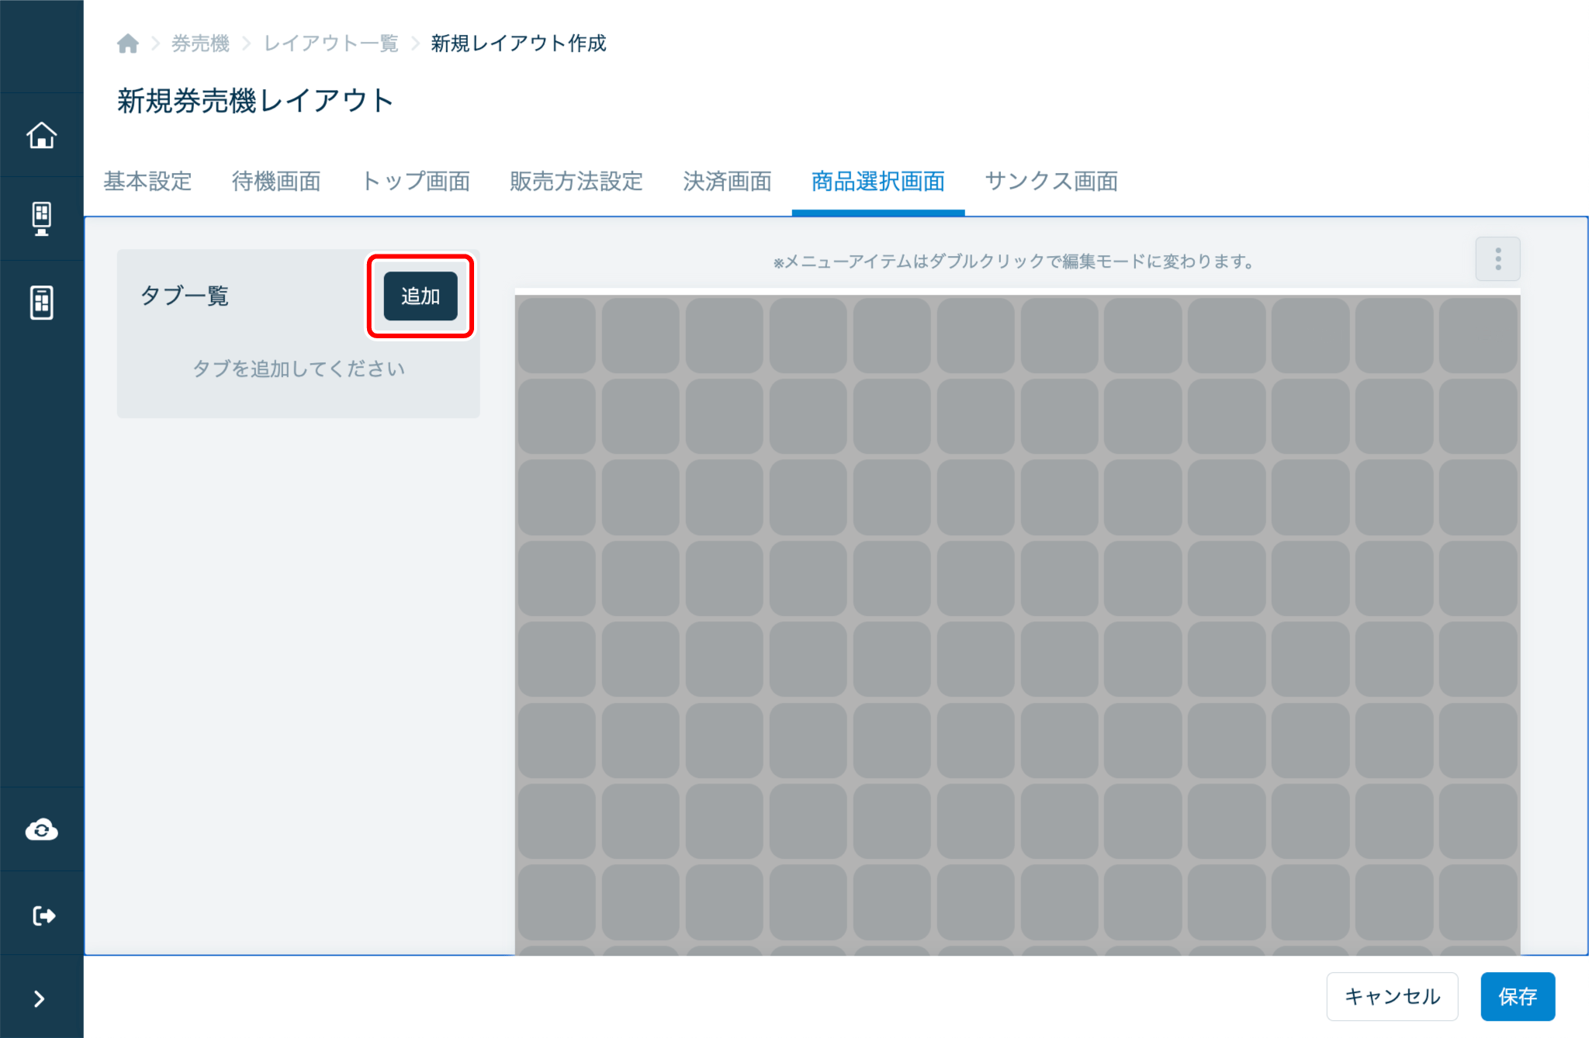The height and width of the screenshot is (1038, 1589).
Task: Open the three-dot options menu
Action: [1497, 259]
